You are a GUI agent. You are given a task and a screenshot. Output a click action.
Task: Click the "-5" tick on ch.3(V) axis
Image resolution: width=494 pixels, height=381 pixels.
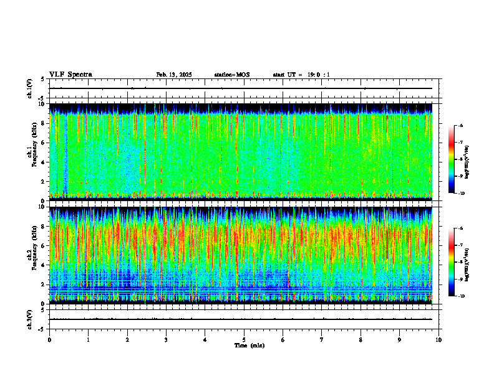click(x=41, y=329)
